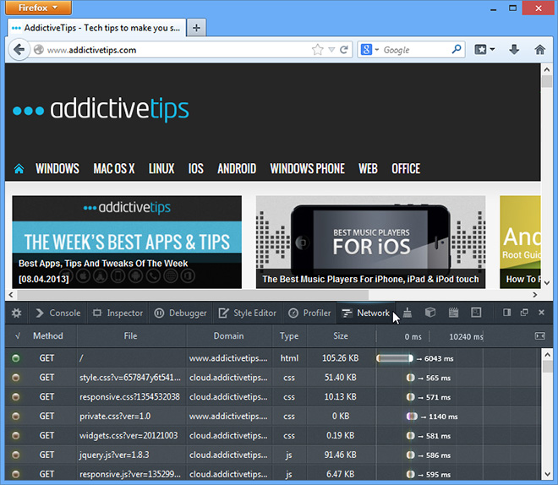Open the URL history dropdown arrow
Viewport: 558px width, 485px height.
pyautogui.click(x=331, y=50)
